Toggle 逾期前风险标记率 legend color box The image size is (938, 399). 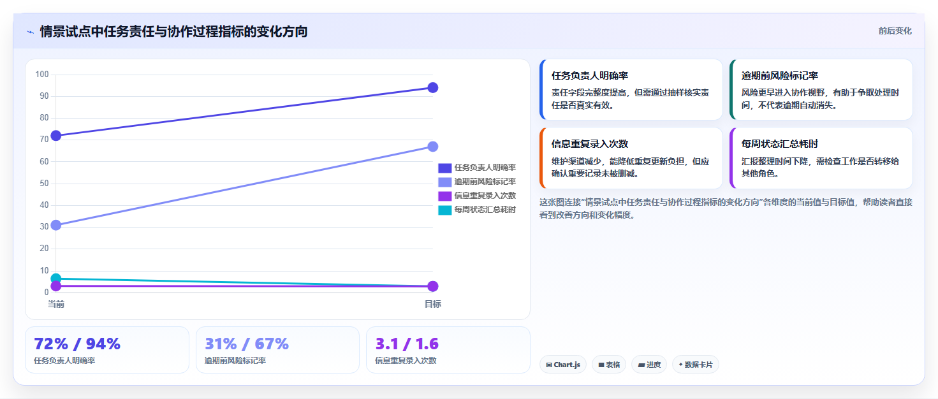coord(444,182)
